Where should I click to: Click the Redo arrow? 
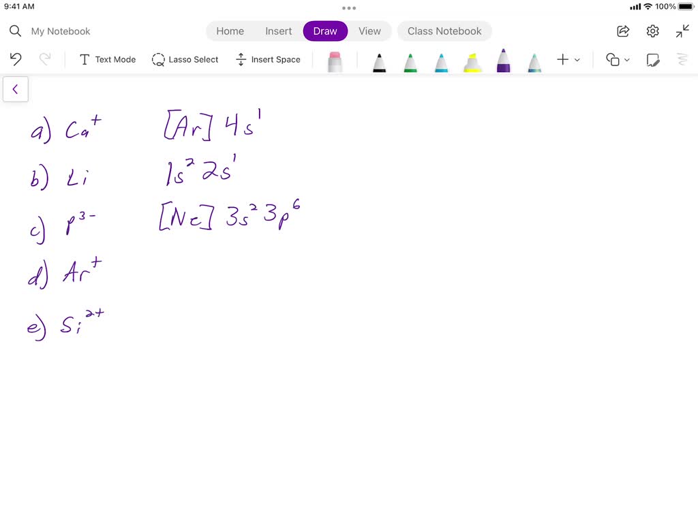[45, 59]
